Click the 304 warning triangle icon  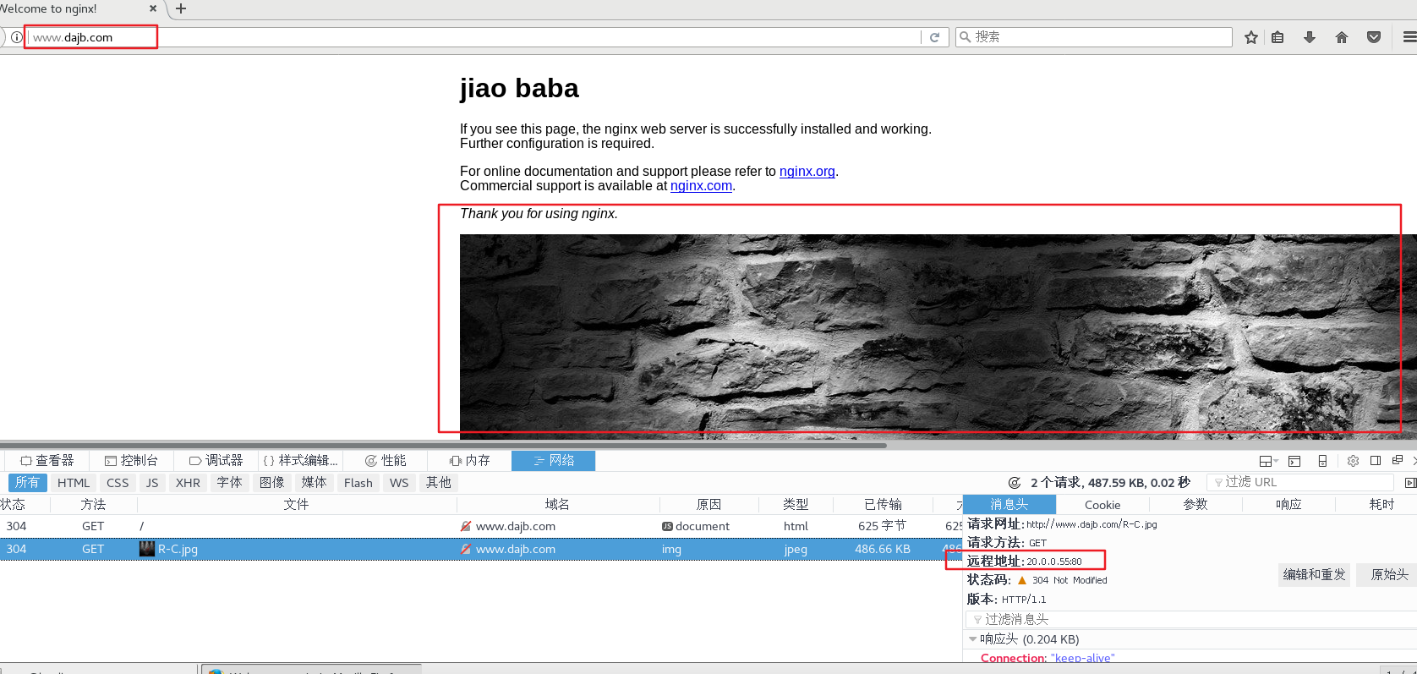coord(1022,580)
